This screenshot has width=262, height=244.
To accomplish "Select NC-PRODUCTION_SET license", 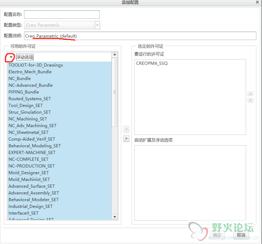I will point(59,166).
